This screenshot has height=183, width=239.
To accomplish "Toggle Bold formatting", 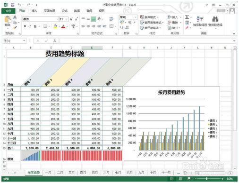I will tap(25, 26).
